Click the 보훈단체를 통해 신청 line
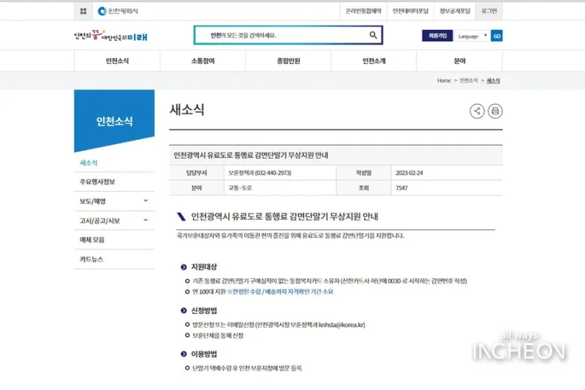Image resolution: width=585 pixels, height=390 pixels. pos(218,335)
